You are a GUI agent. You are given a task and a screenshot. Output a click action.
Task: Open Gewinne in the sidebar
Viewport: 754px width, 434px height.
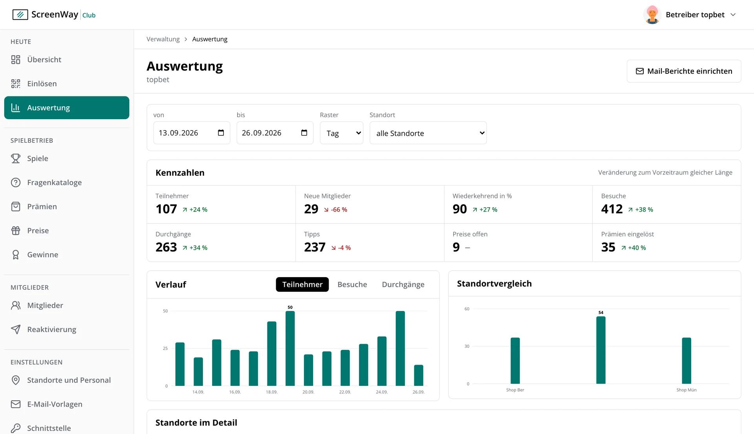(67, 254)
